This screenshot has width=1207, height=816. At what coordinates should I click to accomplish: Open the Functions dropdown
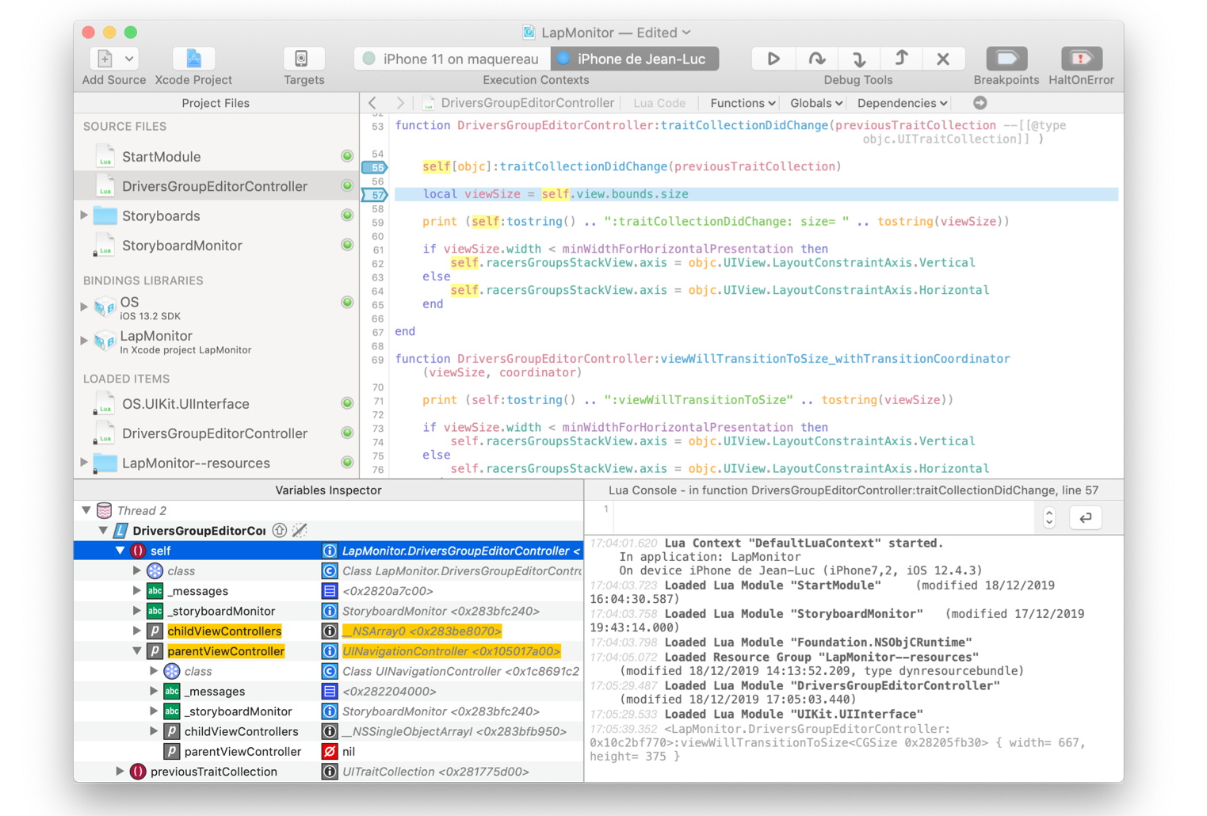743,103
